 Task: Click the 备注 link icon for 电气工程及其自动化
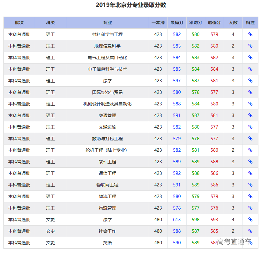pyautogui.click(x=250, y=58)
